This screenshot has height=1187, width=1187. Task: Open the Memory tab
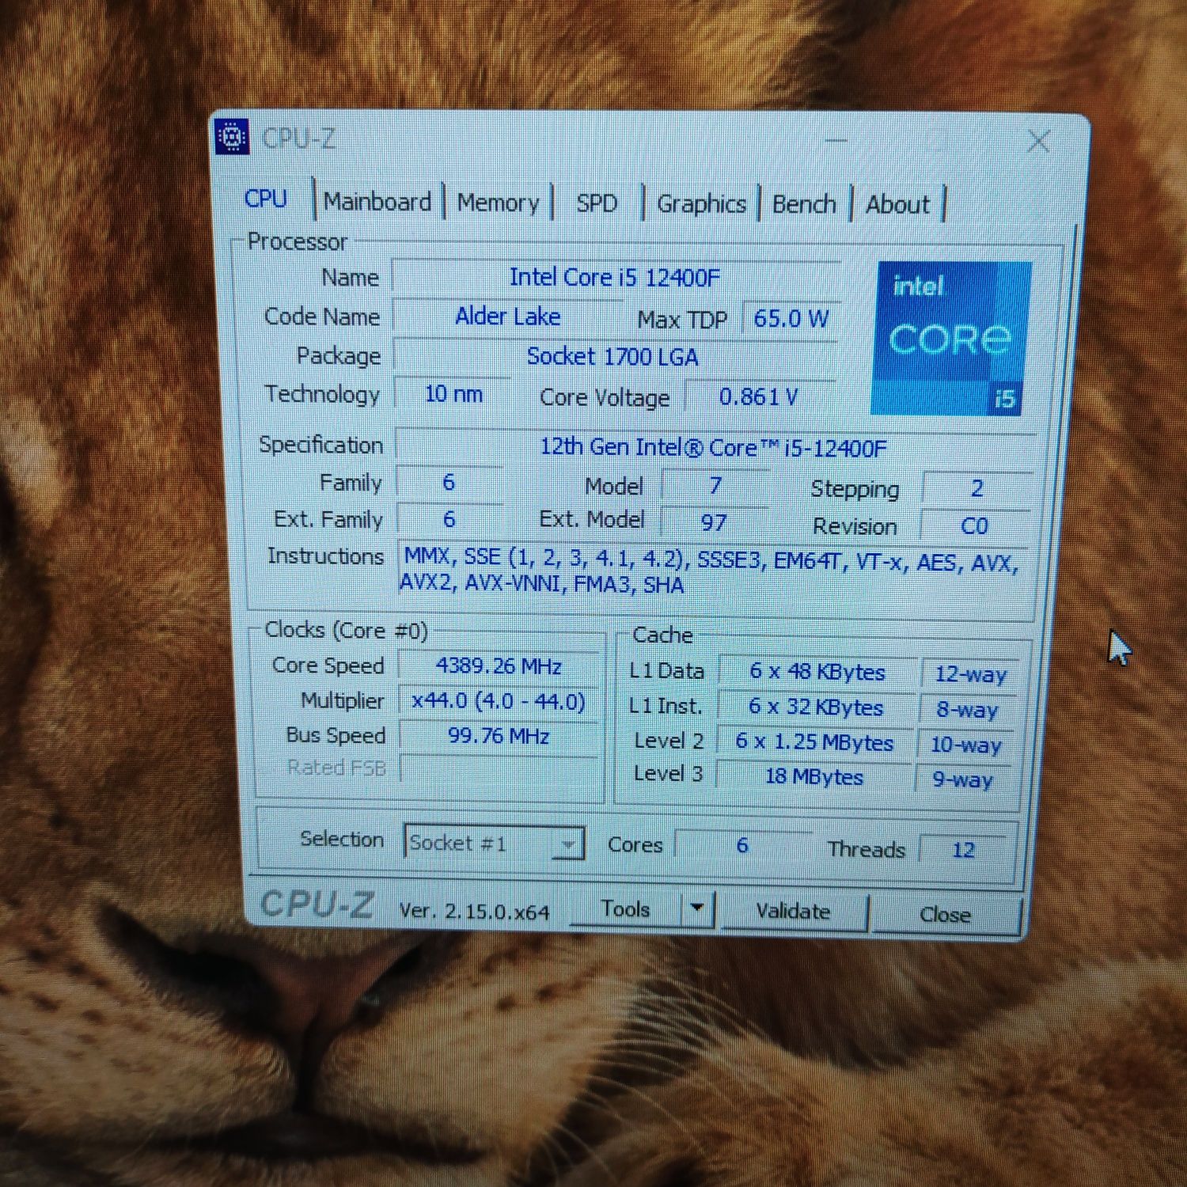[498, 203]
